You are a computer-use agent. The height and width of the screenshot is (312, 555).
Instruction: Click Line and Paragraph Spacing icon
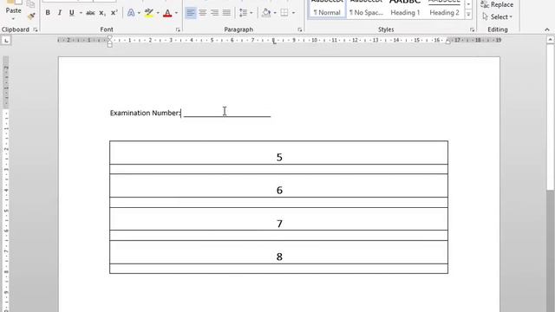click(243, 13)
